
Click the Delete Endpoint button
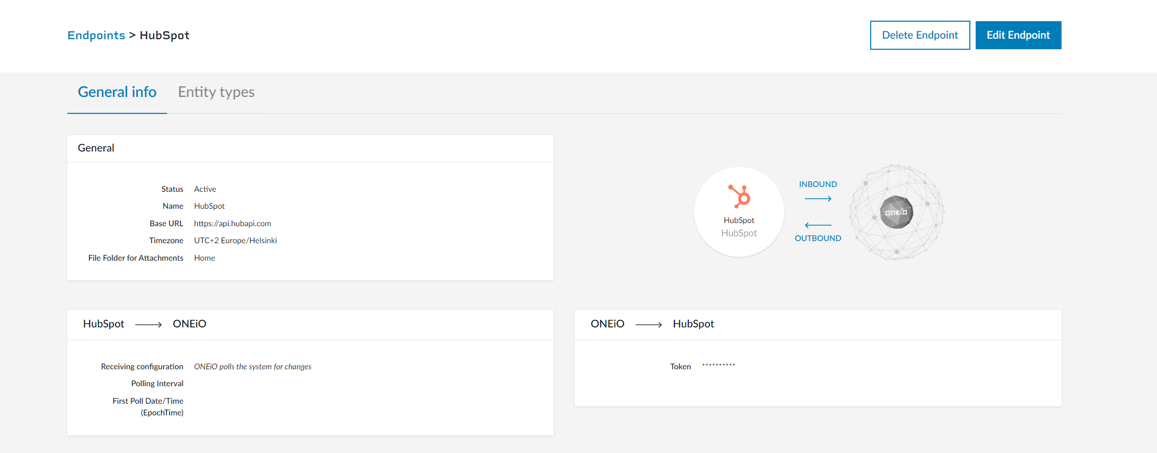tap(920, 35)
